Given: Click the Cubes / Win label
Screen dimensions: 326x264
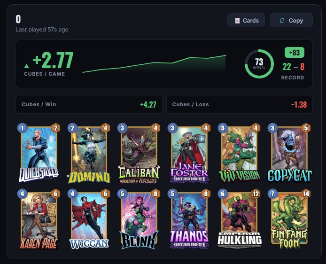Looking at the screenshot, I should (39, 104).
